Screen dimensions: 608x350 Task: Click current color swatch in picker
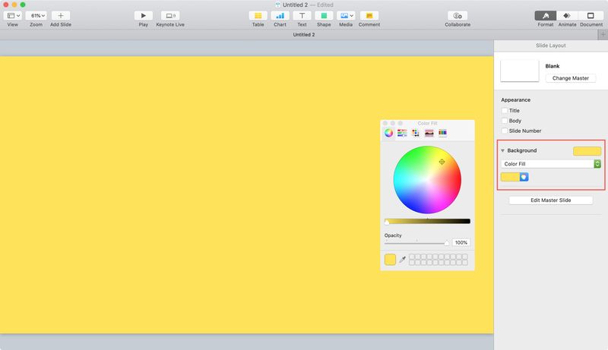(x=390, y=260)
